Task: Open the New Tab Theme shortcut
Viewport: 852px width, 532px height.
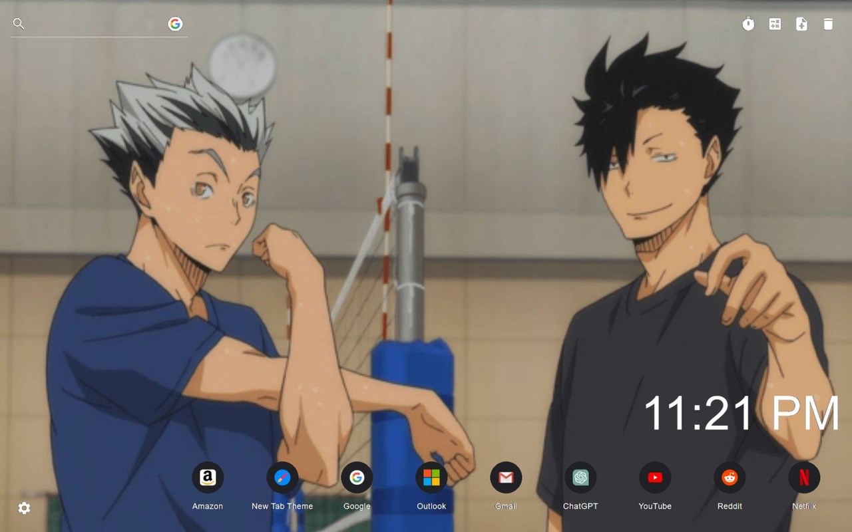Action: click(282, 477)
